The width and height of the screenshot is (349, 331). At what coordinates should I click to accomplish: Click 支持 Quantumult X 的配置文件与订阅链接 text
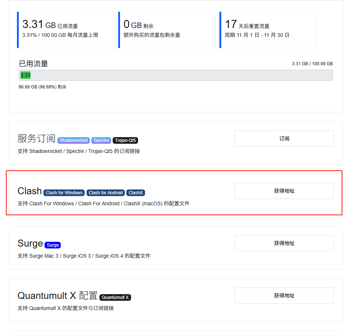pyautogui.click(x=66, y=308)
